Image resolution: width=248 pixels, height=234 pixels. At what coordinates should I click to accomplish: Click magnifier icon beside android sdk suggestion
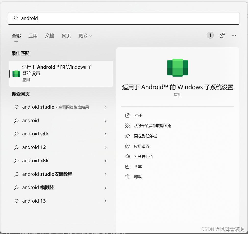pos(16,134)
